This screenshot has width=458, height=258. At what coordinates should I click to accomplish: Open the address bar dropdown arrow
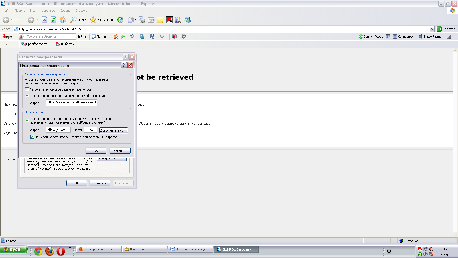tap(432, 29)
